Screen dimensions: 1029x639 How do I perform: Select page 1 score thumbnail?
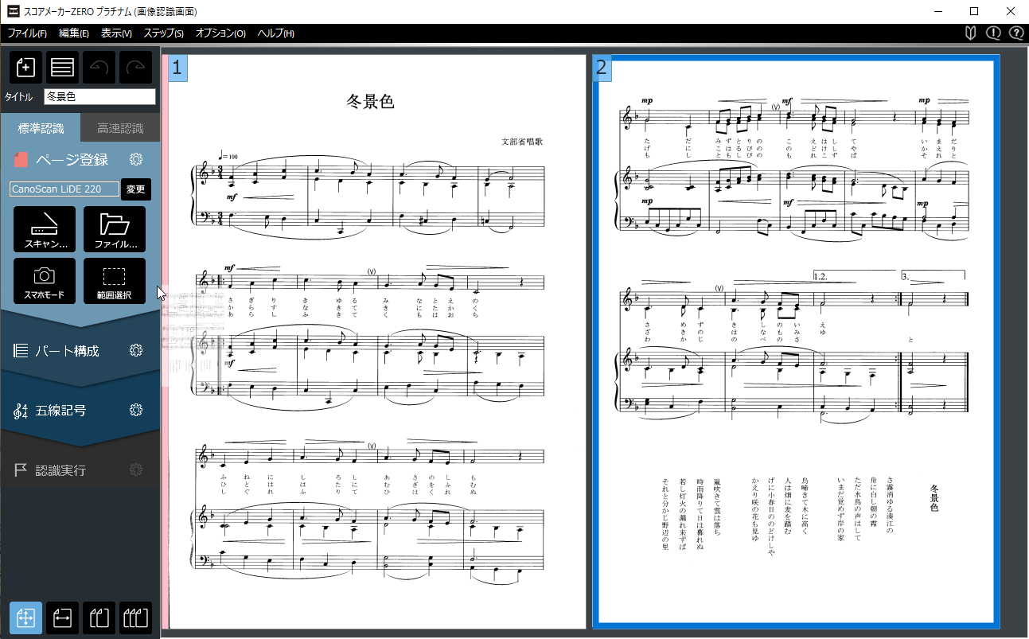(374, 342)
